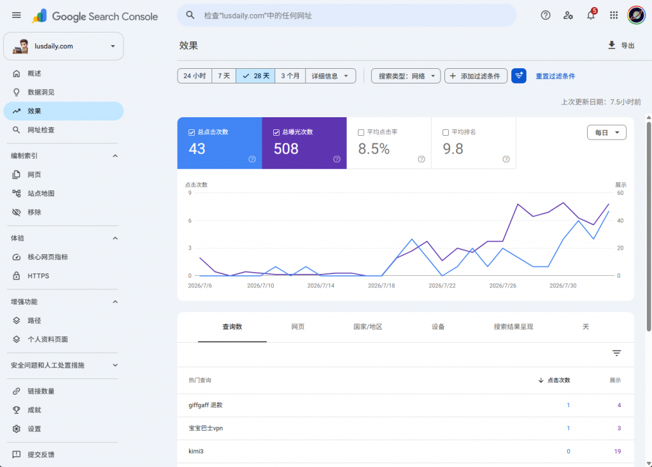Expand 安全问题和人工处置措施 section
The width and height of the screenshot is (652, 467).
[115, 365]
